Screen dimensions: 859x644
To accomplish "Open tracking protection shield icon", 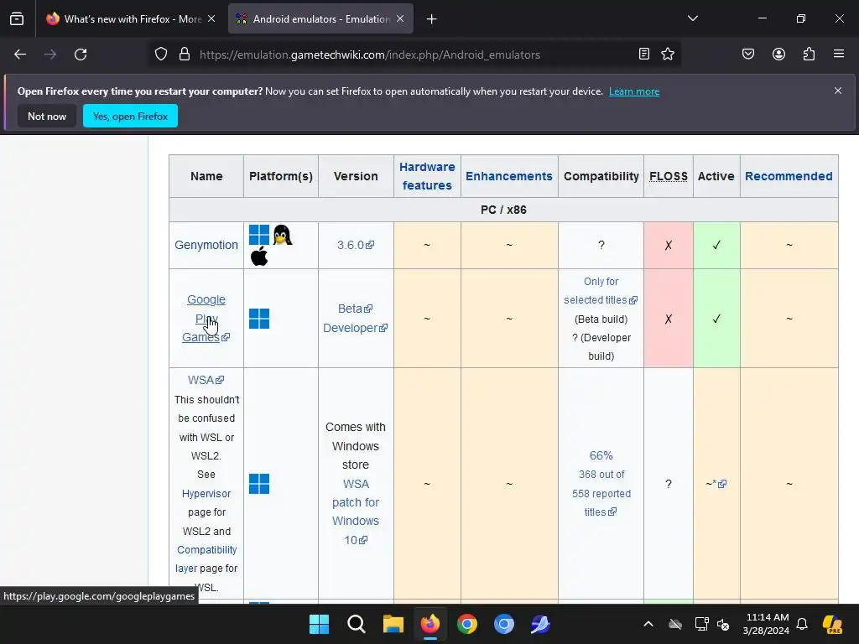I will (x=160, y=55).
